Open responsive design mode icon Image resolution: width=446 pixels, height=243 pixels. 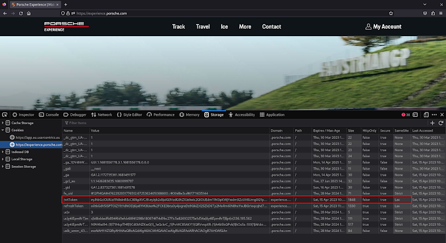[x=426, y=115]
